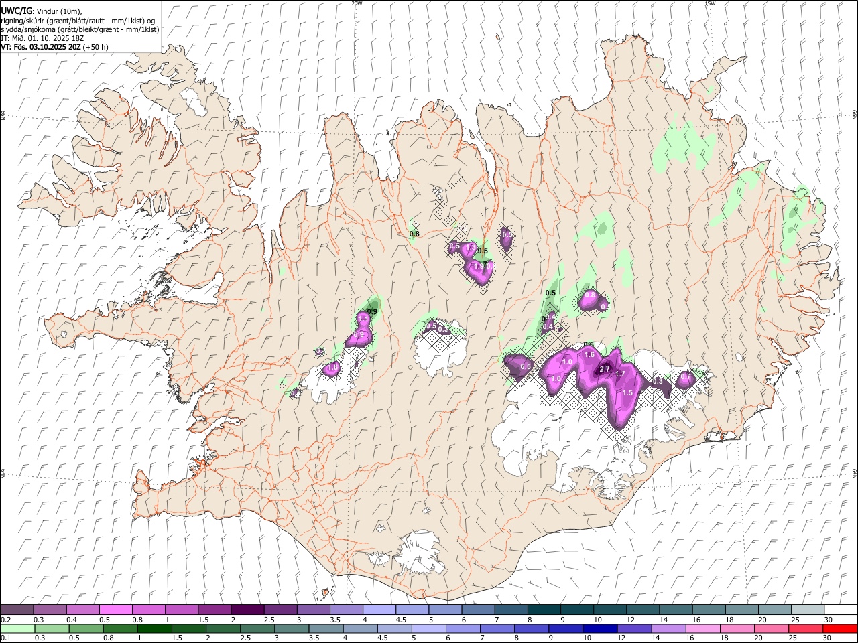Click the 1.5 precipitation value on the map
The image size is (858, 643).
[628, 392]
